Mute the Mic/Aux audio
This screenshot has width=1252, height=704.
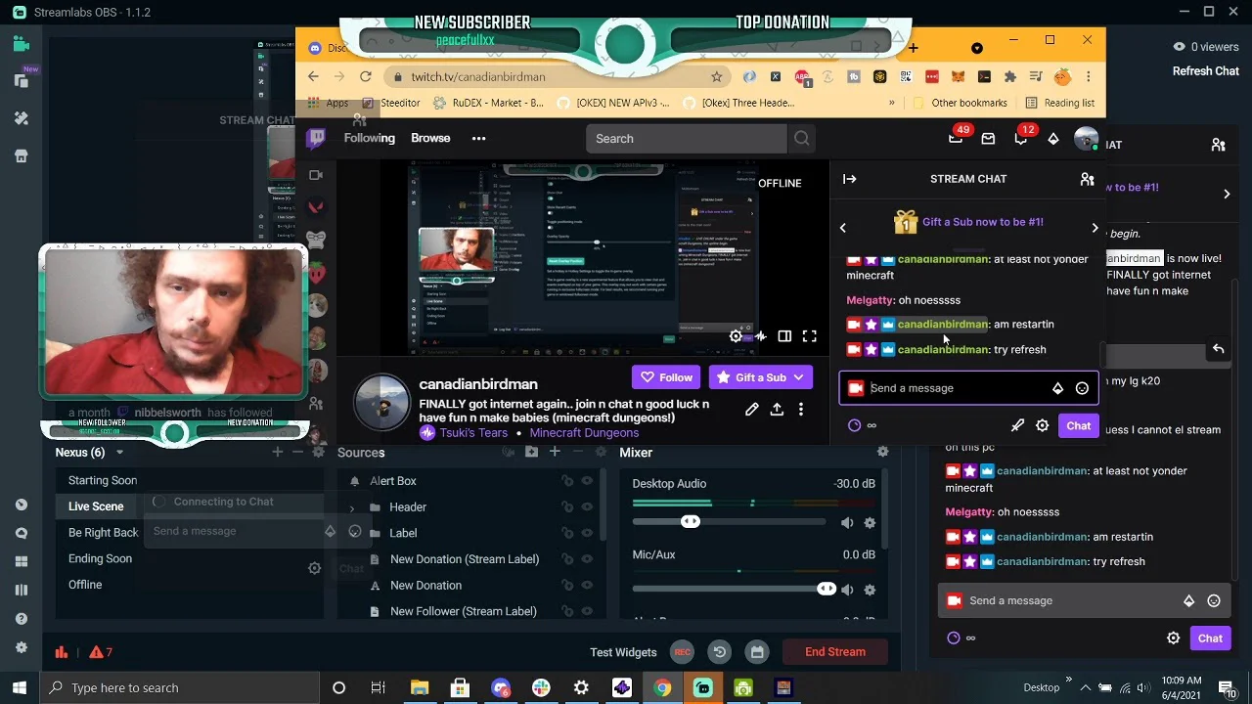[x=847, y=590]
